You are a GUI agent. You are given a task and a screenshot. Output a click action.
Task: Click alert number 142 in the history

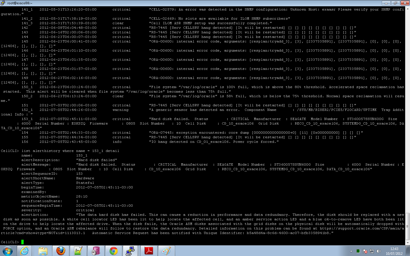(x=25, y=28)
